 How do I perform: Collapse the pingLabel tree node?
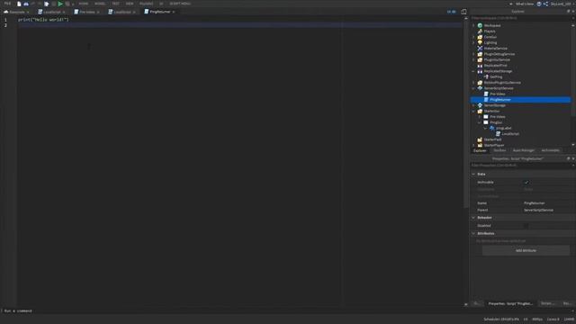(x=486, y=128)
